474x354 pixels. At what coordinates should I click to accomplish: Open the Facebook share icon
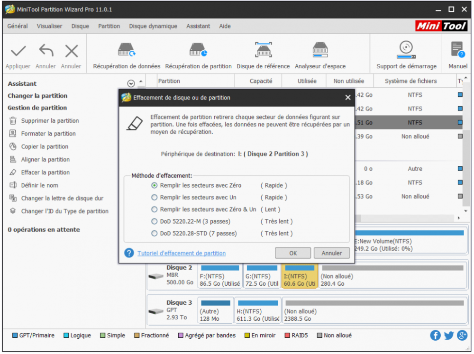click(x=435, y=336)
